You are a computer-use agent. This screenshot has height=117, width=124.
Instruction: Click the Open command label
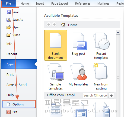tap(16, 27)
